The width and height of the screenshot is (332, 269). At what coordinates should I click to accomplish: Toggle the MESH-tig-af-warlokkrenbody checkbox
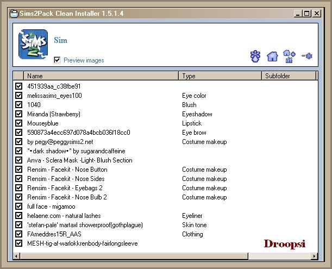tap(18, 243)
